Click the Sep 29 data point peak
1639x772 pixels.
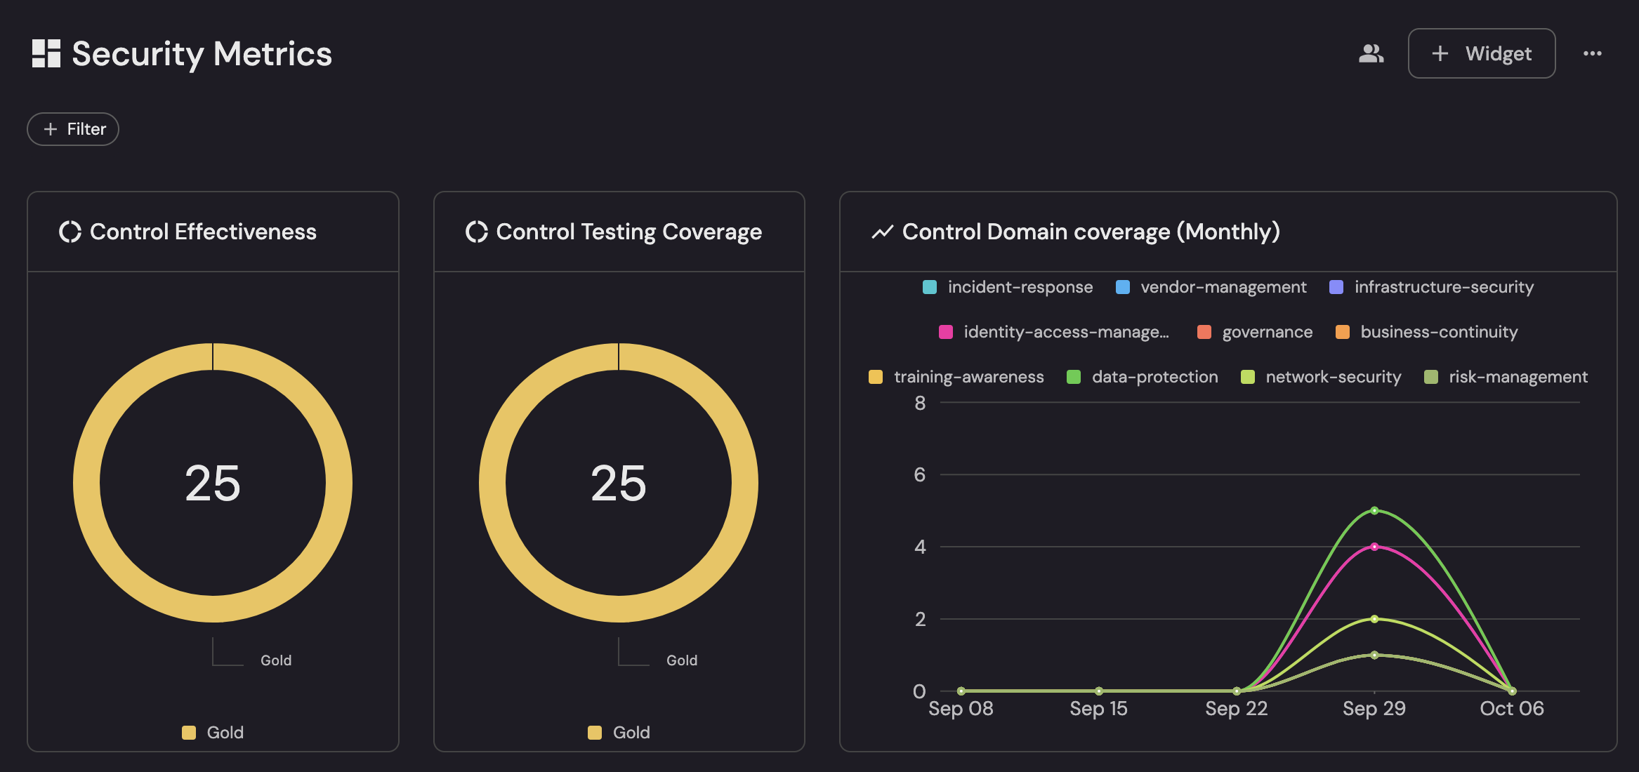point(1374,510)
